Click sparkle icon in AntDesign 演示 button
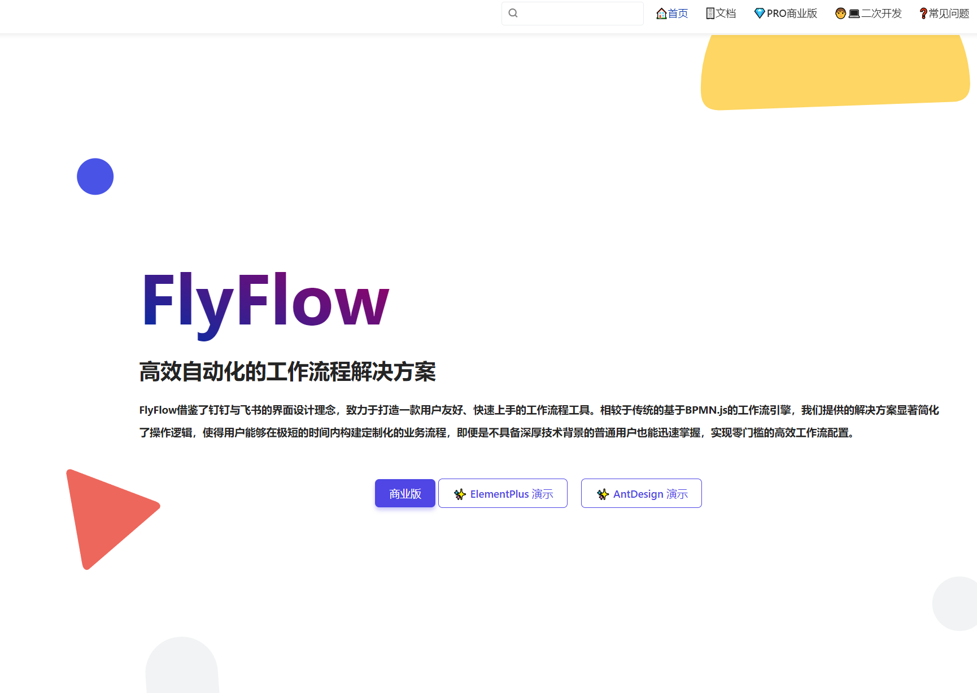This screenshot has width=977, height=693. tap(603, 494)
